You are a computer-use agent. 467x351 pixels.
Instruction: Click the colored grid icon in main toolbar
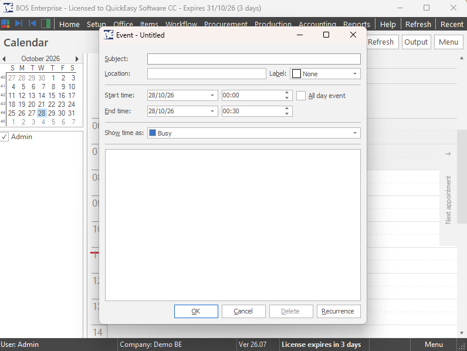(x=5, y=23)
